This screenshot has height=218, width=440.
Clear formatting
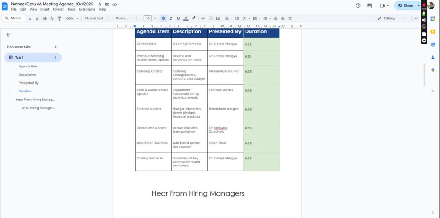click(290, 18)
